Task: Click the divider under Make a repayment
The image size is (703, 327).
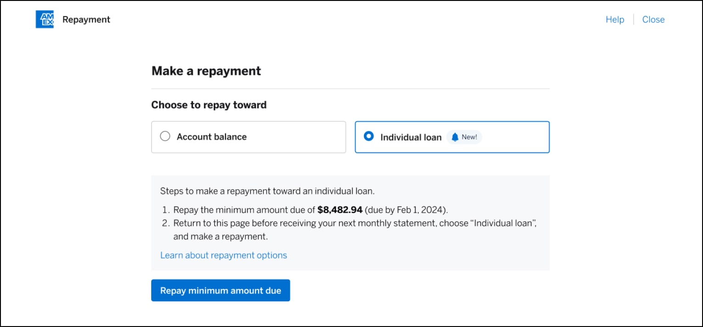Action: pos(350,87)
